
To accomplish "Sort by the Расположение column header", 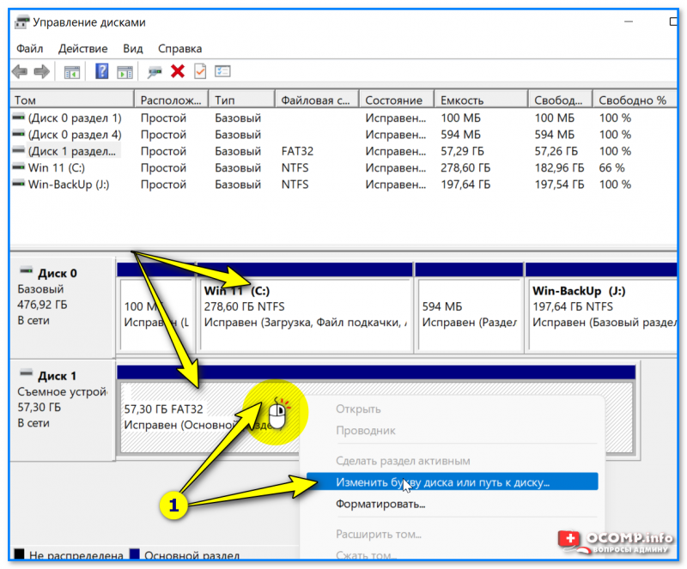I will pos(172,100).
